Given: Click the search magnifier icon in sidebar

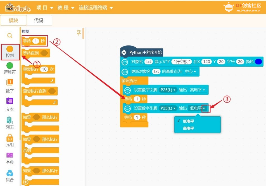Looking at the screenshot, I should tap(10, 36).
